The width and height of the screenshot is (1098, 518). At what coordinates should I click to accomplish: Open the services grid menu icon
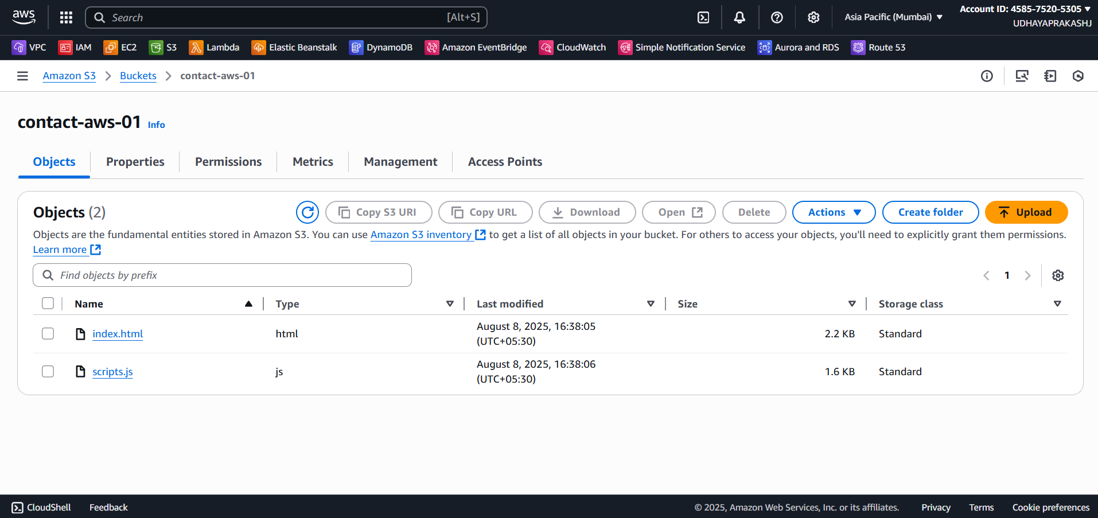(x=66, y=17)
